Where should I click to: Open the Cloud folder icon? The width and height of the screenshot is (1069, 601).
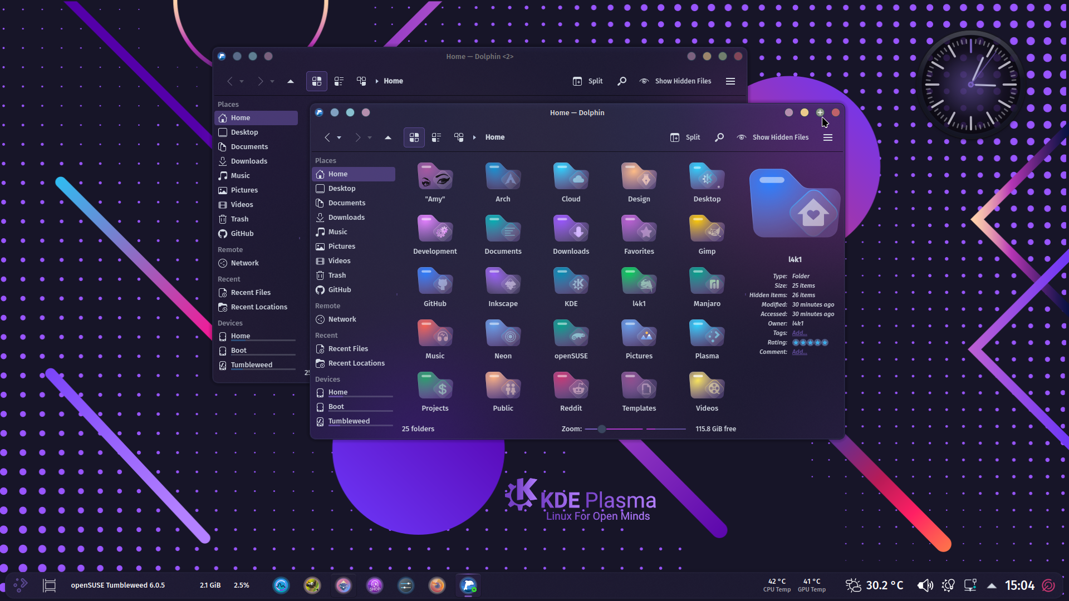point(571,177)
